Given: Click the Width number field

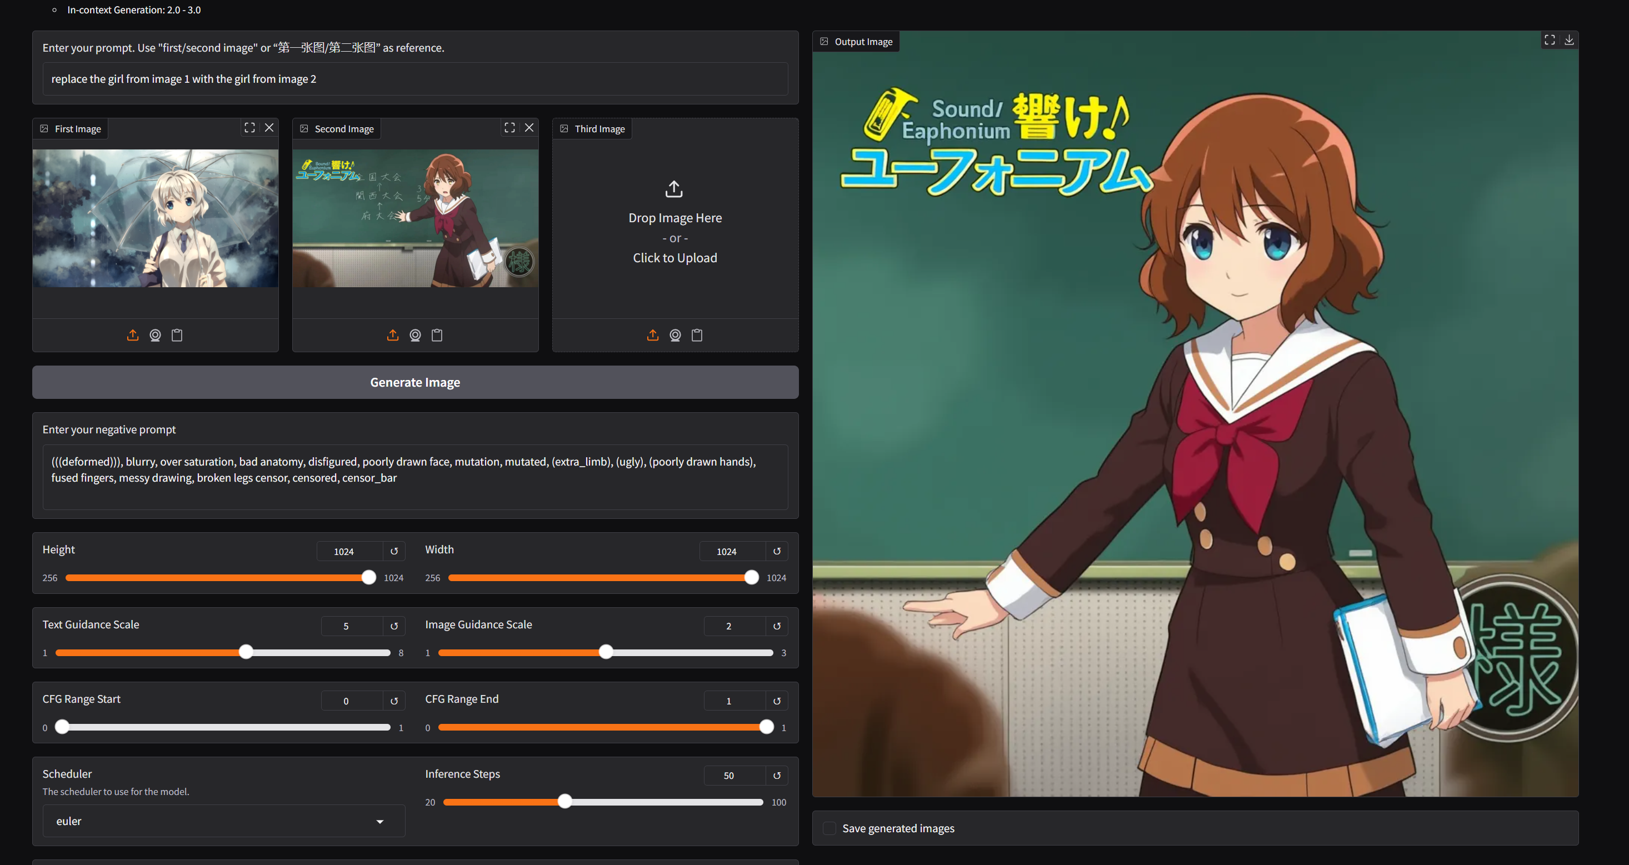Looking at the screenshot, I should point(732,551).
